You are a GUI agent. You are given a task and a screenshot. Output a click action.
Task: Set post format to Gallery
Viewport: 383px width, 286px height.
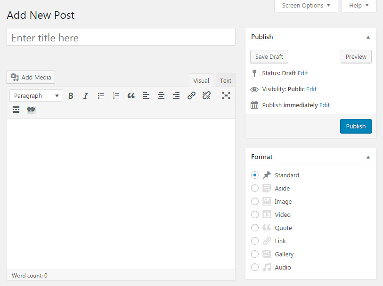tap(255, 254)
